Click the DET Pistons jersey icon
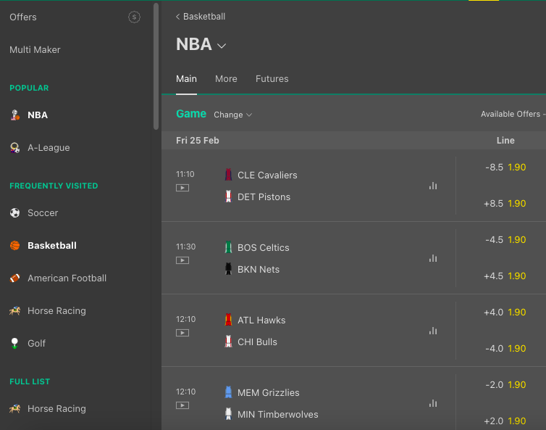The width and height of the screenshot is (546, 430). (x=228, y=197)
